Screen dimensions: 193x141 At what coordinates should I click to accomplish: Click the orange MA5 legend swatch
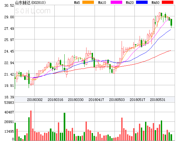click(88, 2)
